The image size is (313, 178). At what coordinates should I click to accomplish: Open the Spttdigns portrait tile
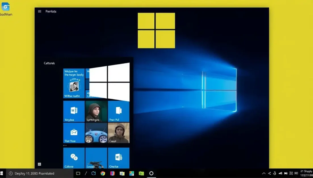(96, 111)
